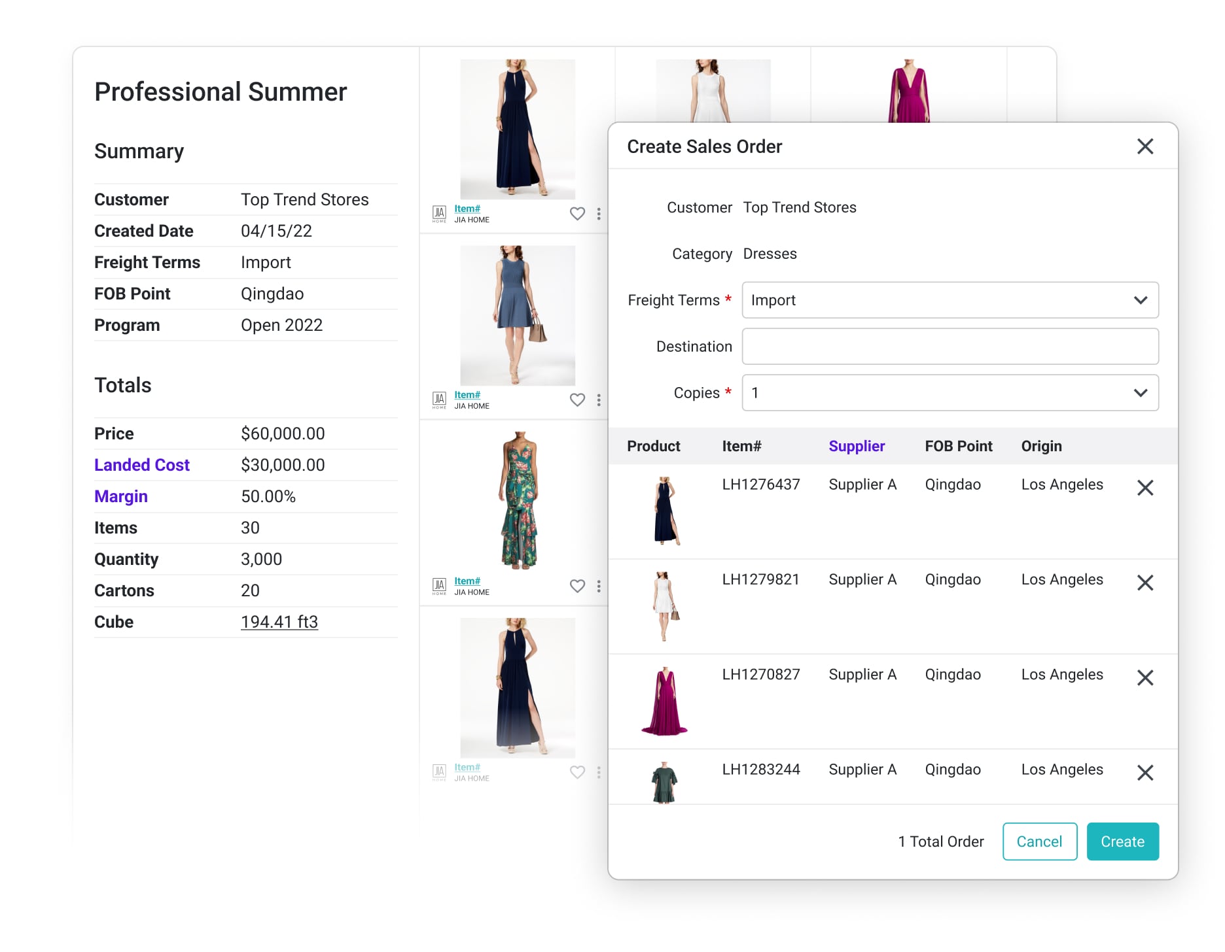Remove item LH1279821 from the order

point(1145,583)
